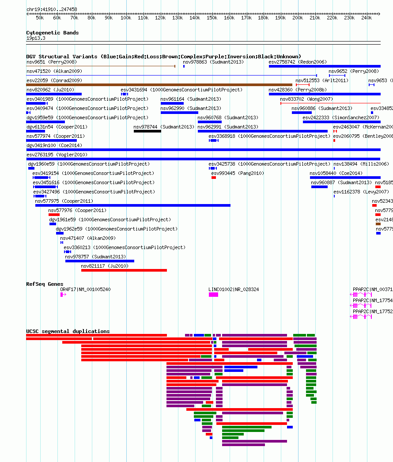
Task: Open dgv1961e59 variant label
Action: [110, 220]
